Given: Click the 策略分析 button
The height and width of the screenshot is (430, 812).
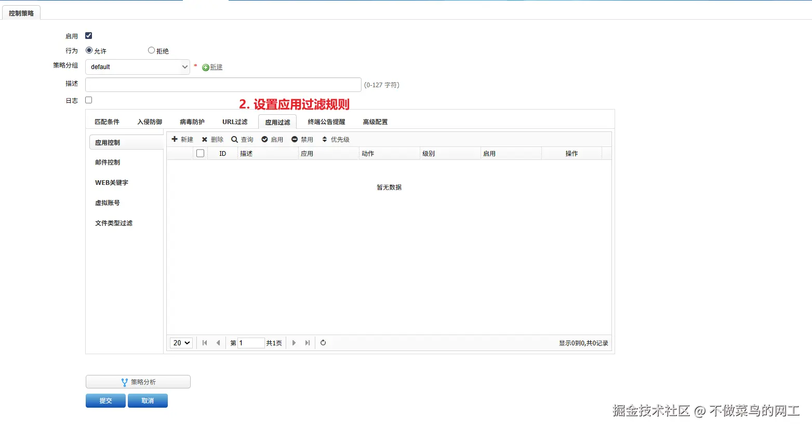Looking at the screenshot, I should tap(138, 382).
